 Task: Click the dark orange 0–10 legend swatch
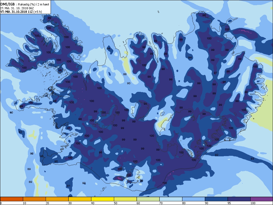pyautogui.click(x=11, y=199)
